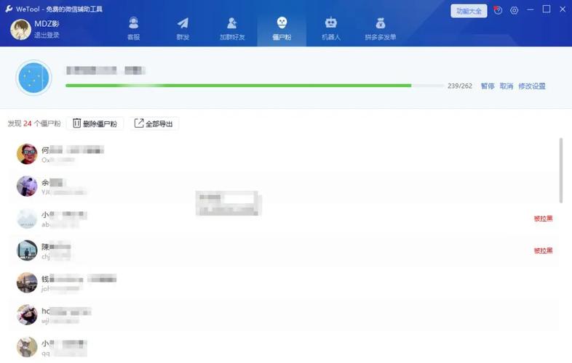Switch to the 拼多多发单 tab
The image size is (572, 363).
point(381,28)
